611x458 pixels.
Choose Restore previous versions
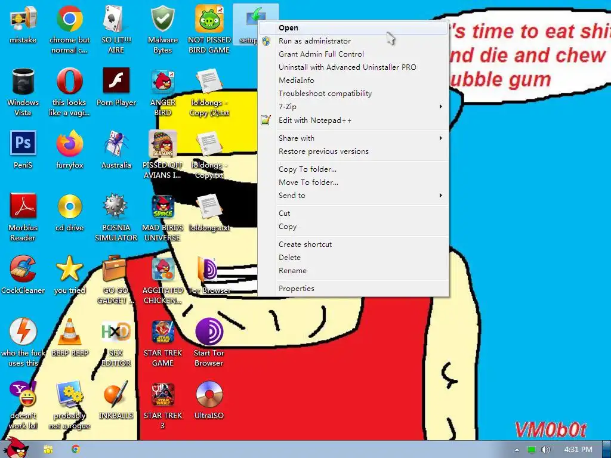pyautogui.click(x=353, y=151)
